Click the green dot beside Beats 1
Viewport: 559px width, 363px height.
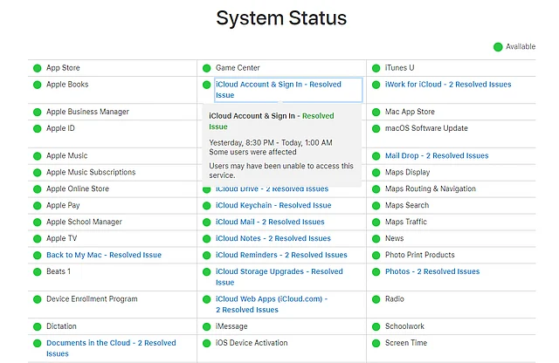[37, 271]
